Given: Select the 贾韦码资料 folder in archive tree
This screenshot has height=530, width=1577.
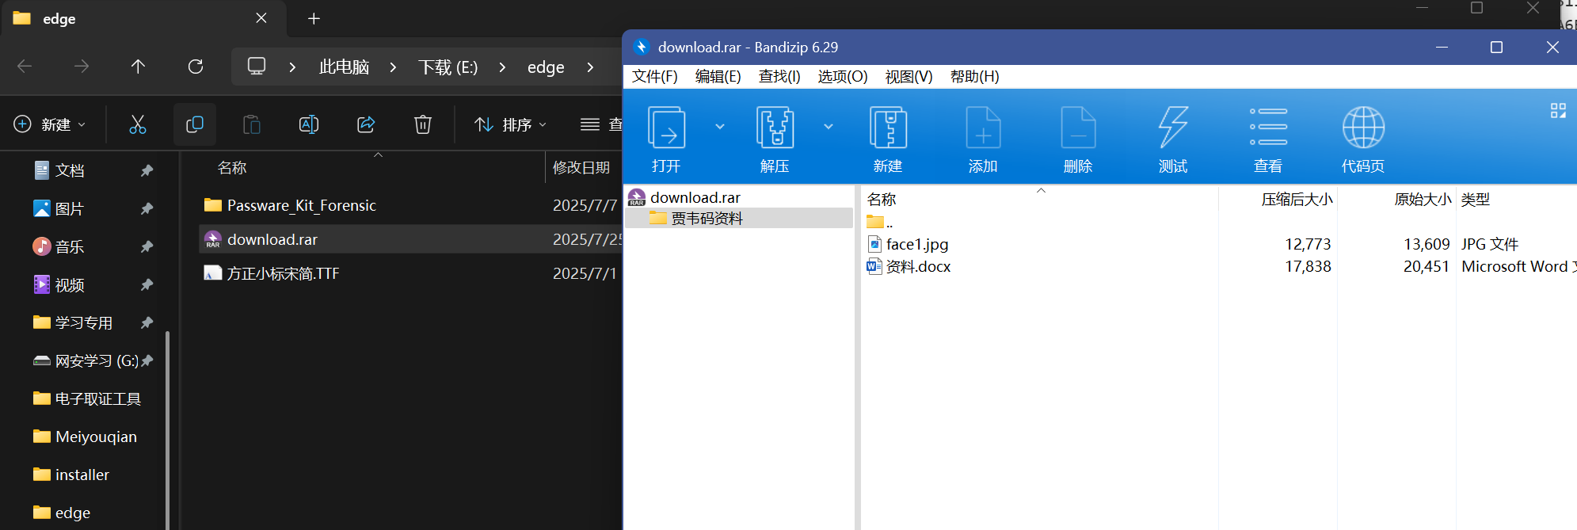Looking at the screenshot, I should coord(707,219).
